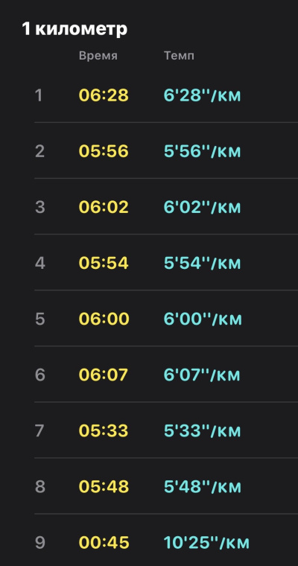This screenshot has height=566, width=298.
Task: Select split 4 time 05:54
Action: point(104,263)
